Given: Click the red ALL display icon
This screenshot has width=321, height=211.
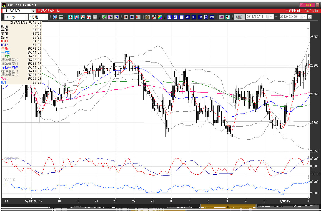Looking at the screenshot, I should click(138, 17).
